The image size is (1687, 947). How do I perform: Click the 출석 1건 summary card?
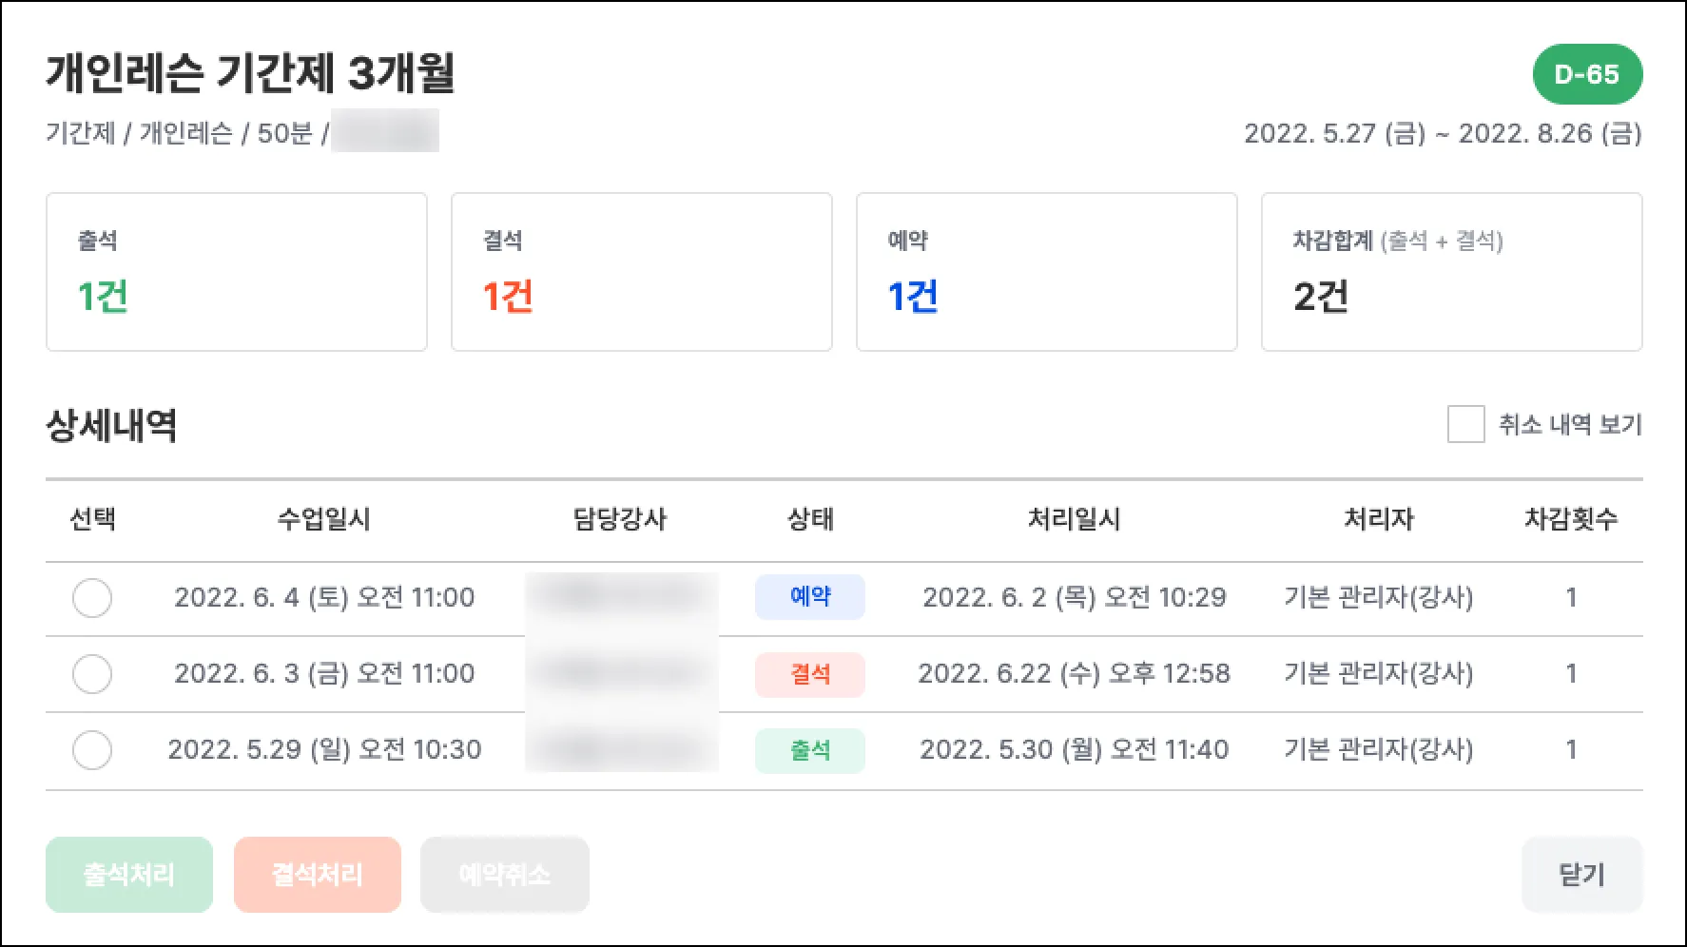(x=237, y=272)
